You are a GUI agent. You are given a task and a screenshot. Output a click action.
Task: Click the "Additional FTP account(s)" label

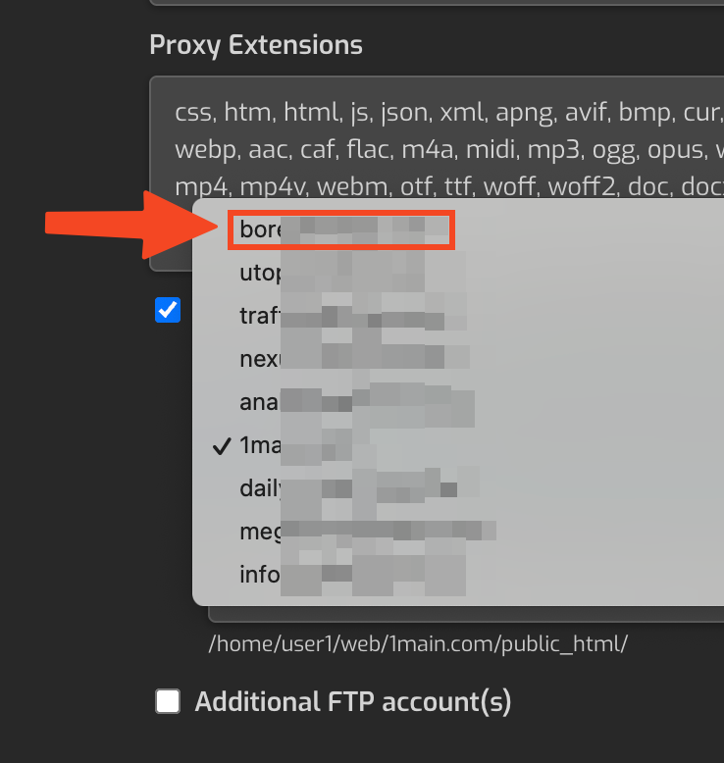353,702
